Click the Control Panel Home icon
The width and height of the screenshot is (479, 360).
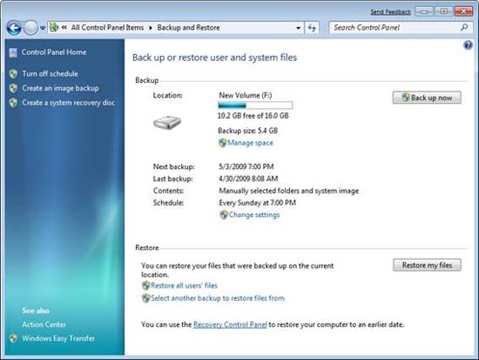[13, 52]
